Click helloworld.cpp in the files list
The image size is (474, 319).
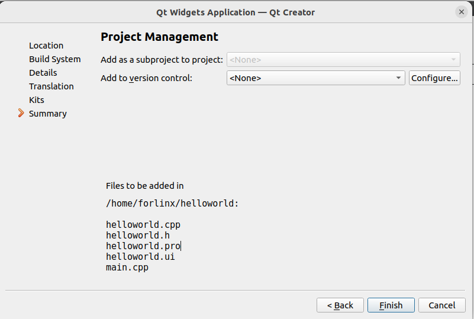point(143,225)
